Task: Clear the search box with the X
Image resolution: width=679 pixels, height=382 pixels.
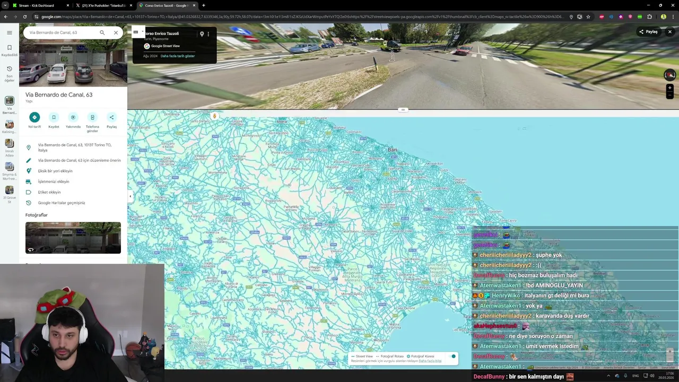Action: point(116,32)
